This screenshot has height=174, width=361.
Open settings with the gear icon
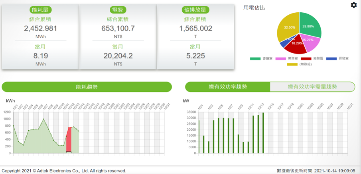354,5
